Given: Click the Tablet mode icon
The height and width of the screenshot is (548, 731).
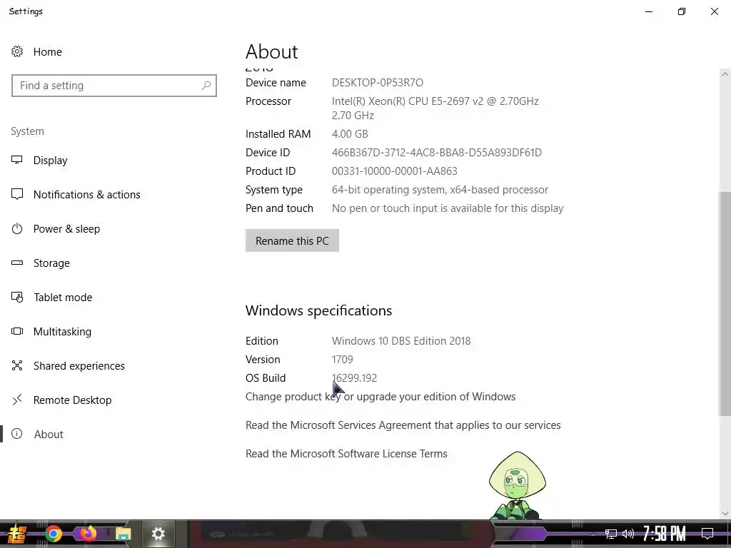Looking at the screenshot, I should tap(17, 298).
